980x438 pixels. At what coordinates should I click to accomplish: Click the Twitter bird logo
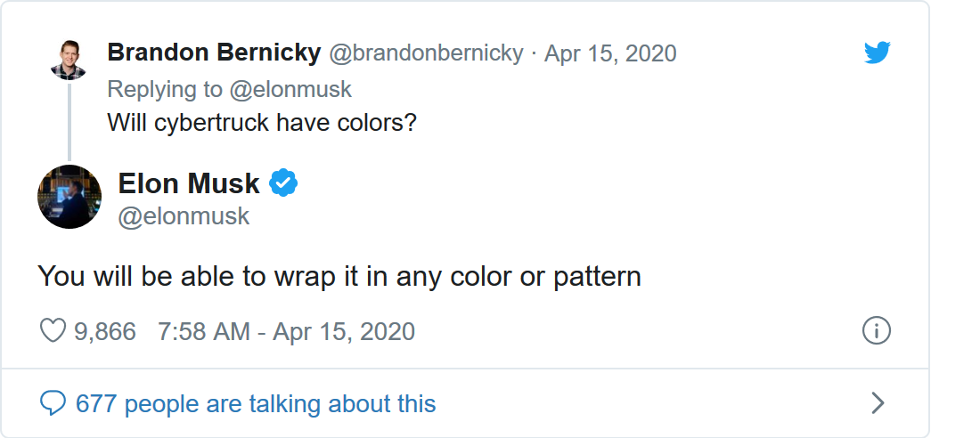(x=878, y=53)
